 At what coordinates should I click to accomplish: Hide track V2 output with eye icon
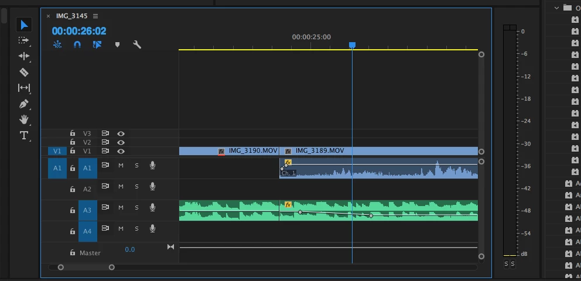(x=121, y=142)
